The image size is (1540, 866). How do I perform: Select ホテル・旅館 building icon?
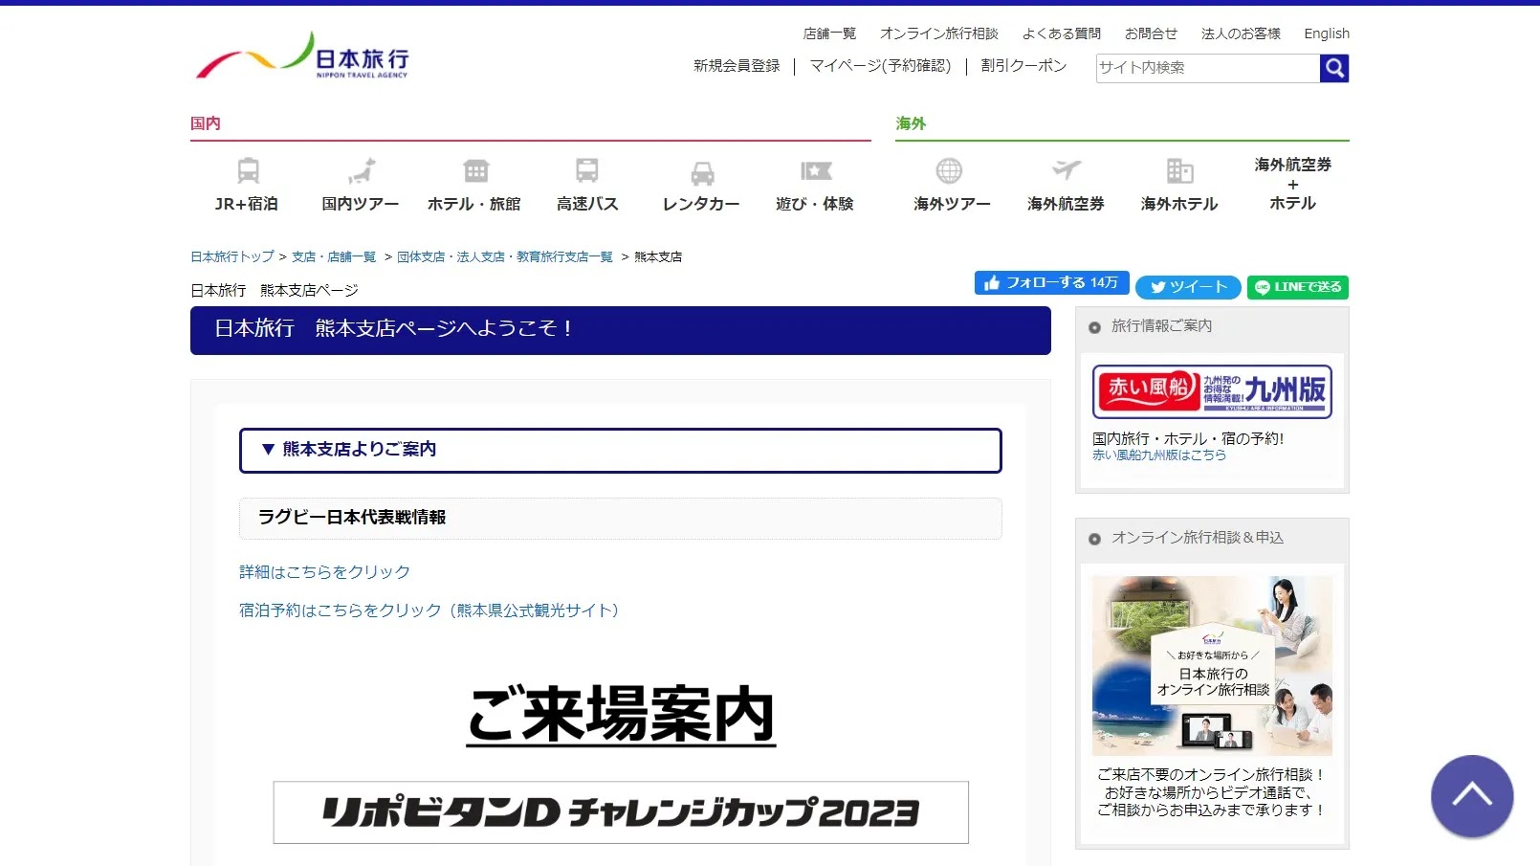pyautogui.click(x=475, y=171)
